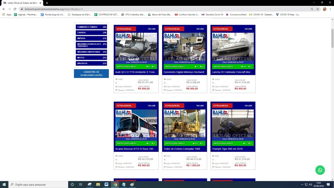
Task: Click the browser forward arrow
Action: point(9,9)
